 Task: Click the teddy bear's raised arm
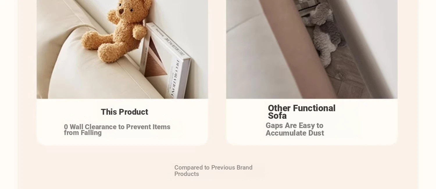tap(138, 28)
